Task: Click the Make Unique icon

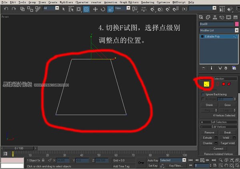Action: point(220,68)
